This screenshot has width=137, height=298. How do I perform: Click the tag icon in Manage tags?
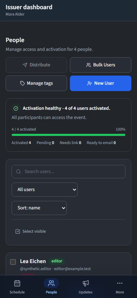point(22,83)
